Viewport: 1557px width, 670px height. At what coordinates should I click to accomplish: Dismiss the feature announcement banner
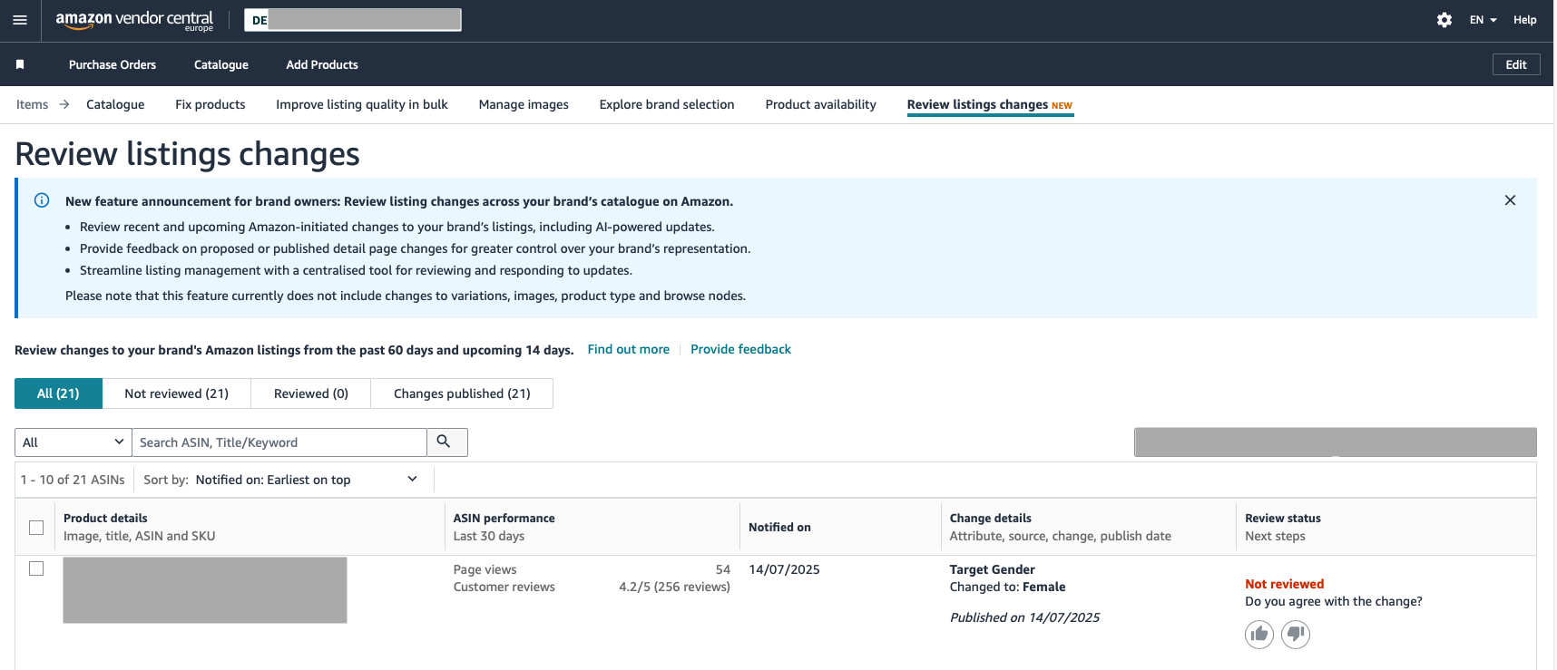tap(1510, 200)
